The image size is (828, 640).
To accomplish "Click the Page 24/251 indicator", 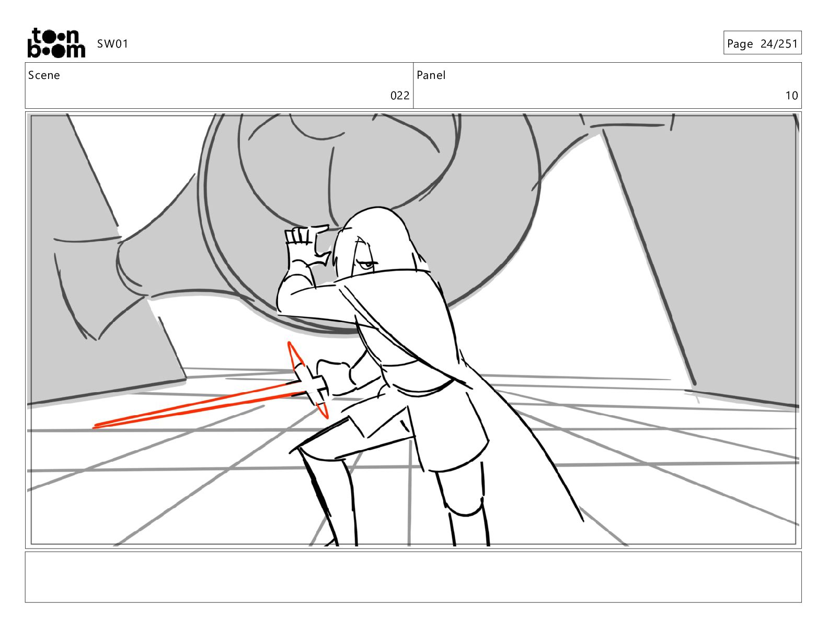I will pyautogui.click(x=762, y=43).
